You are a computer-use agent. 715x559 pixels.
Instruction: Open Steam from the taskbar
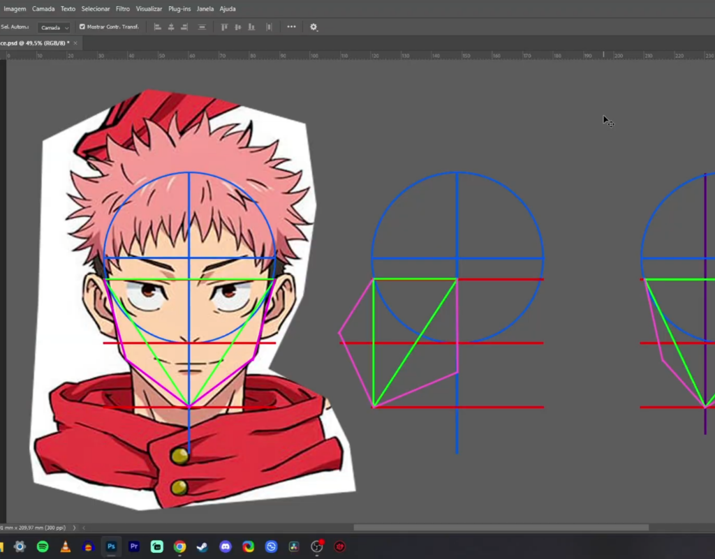202,546
